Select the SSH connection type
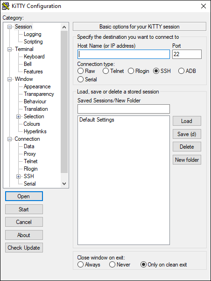This screenshot has height=281, width=211. 162,71
